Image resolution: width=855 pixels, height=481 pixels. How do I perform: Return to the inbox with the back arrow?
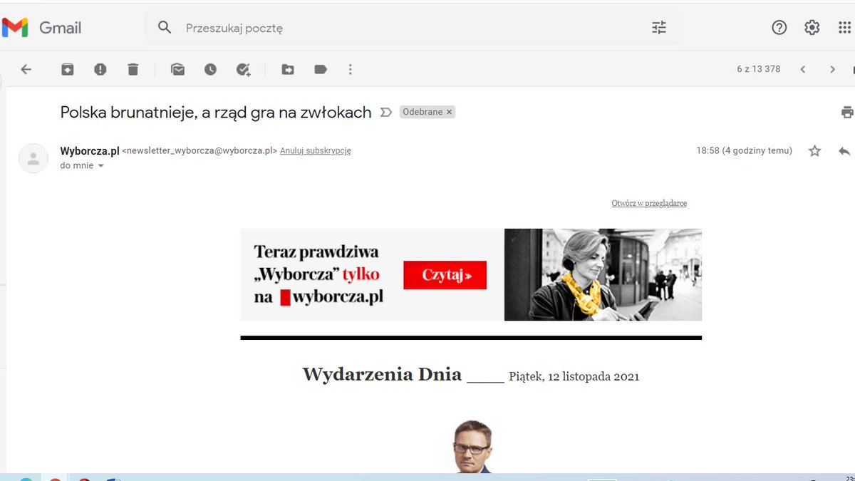click(26, 69)
